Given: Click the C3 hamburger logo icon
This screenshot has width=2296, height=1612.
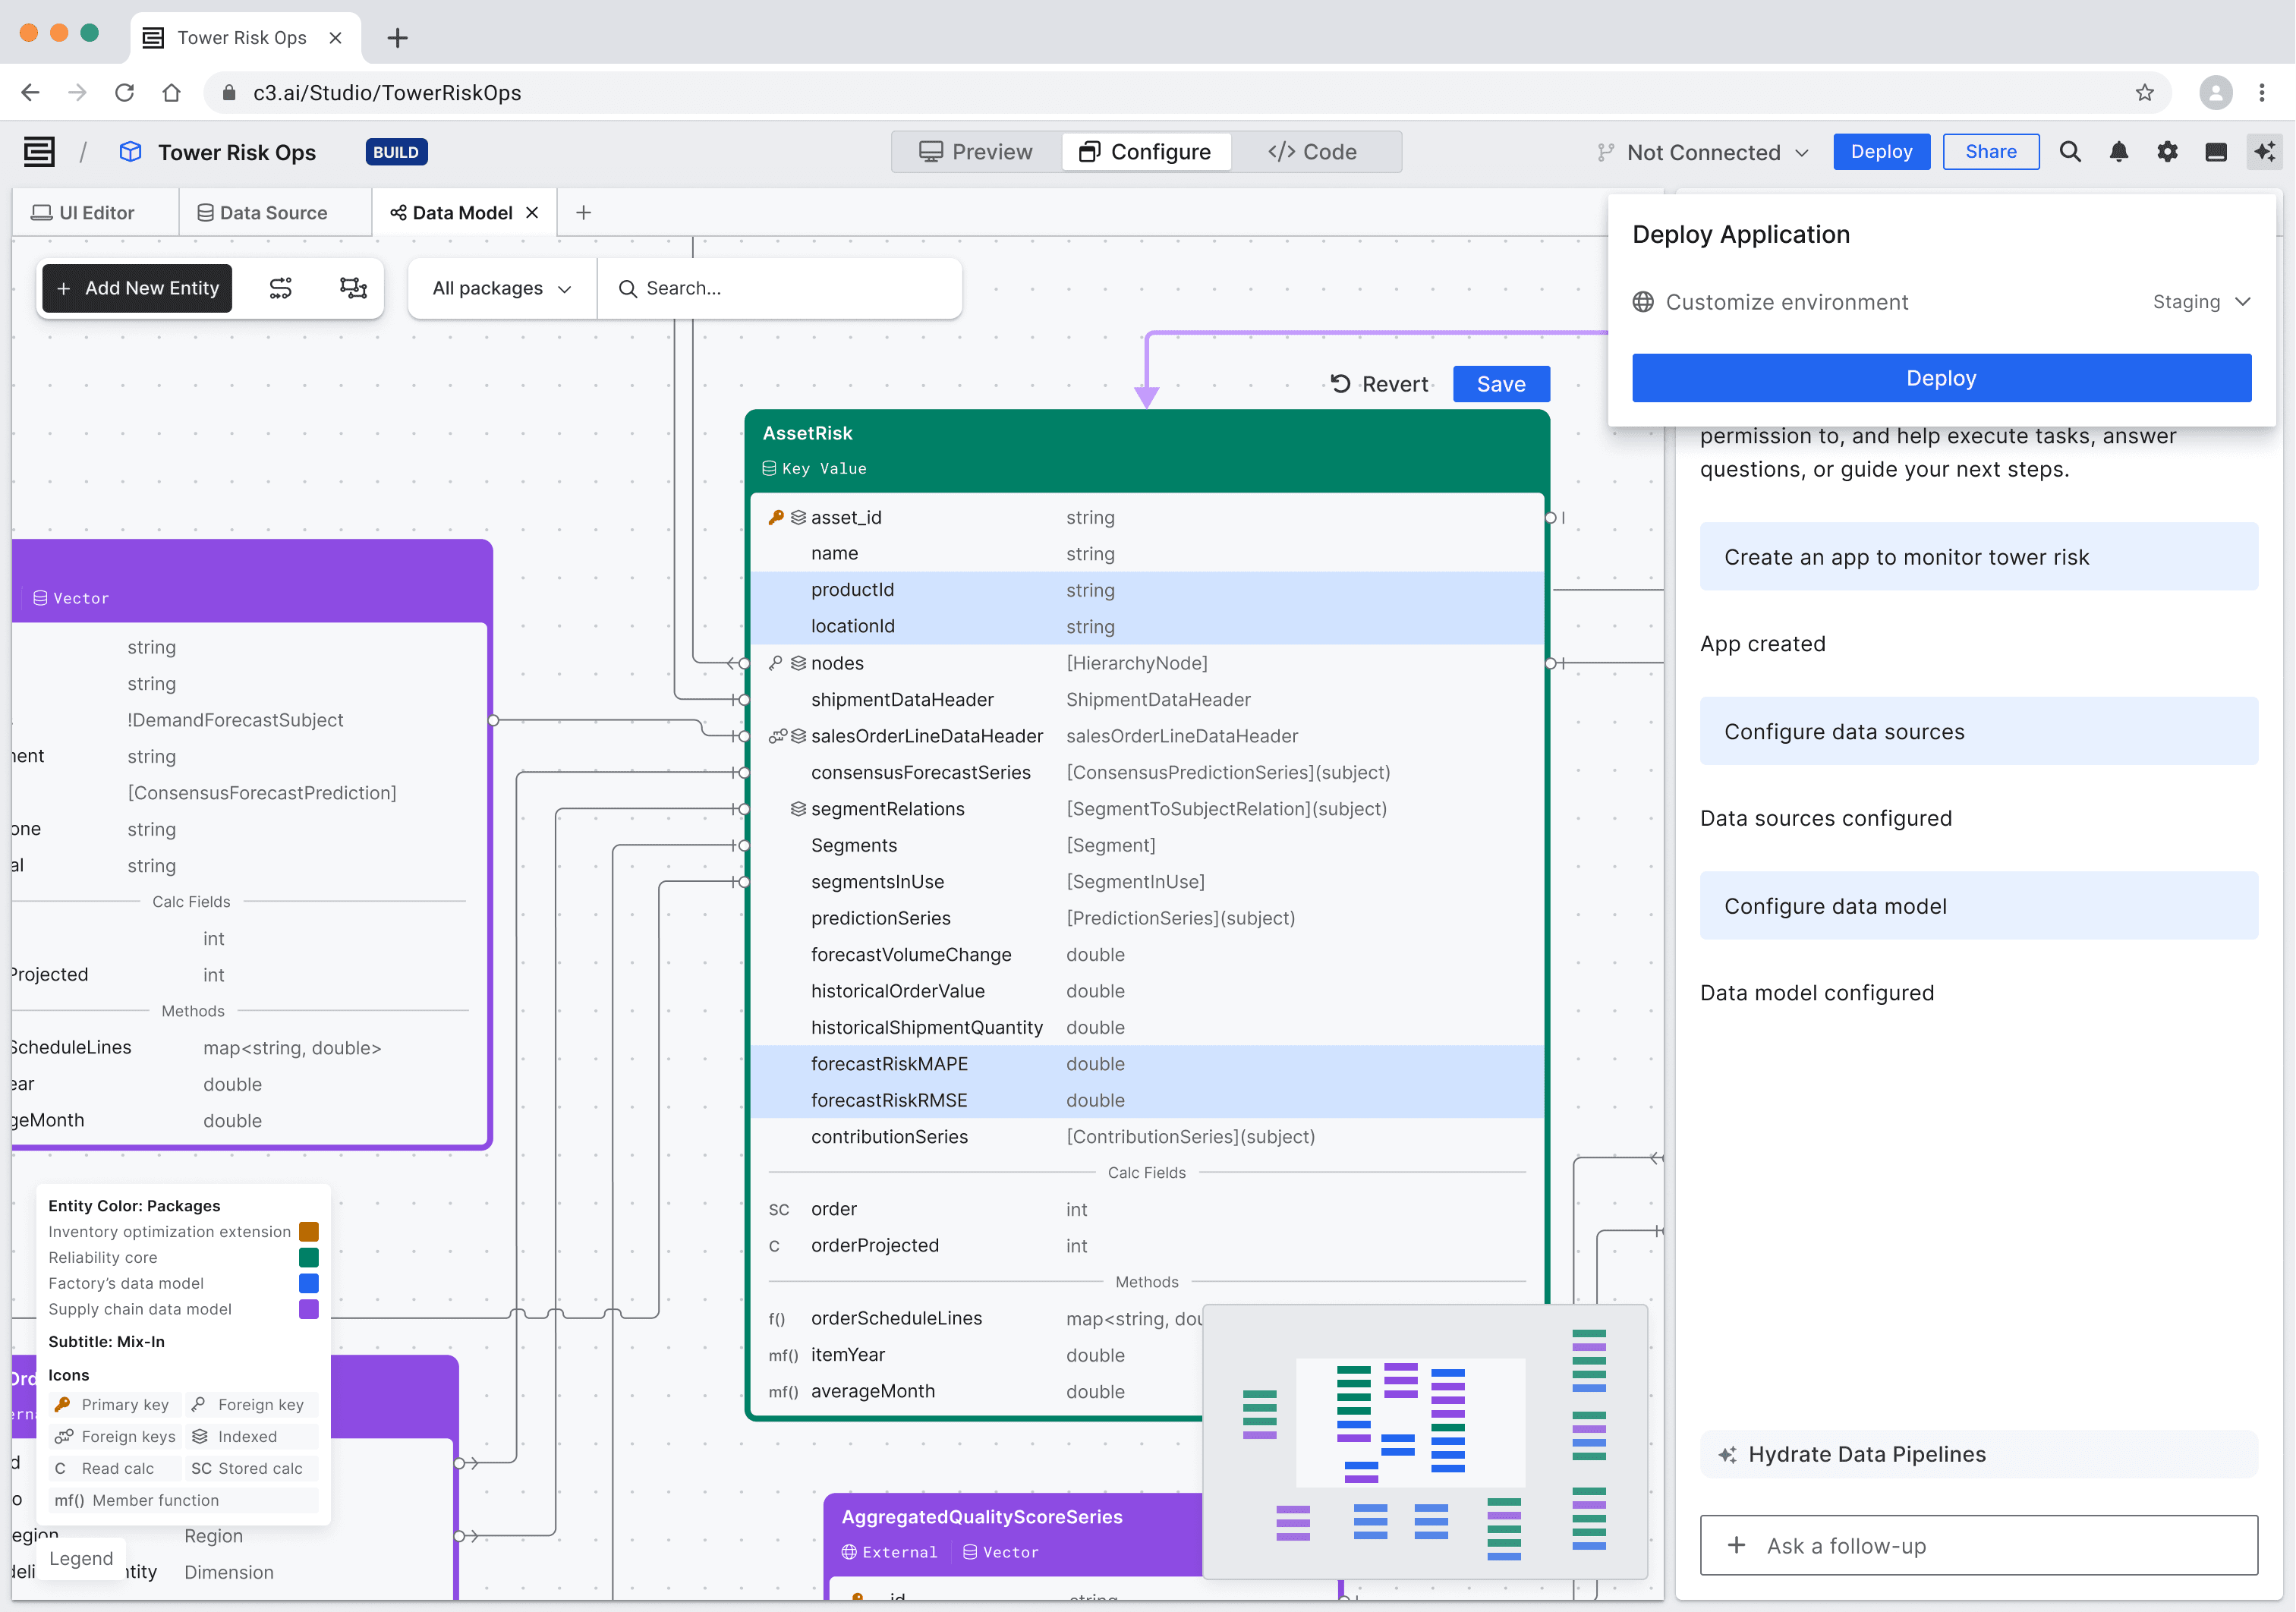Looking at the screenshot, I should pyautogui.click(x=39, y=152).
